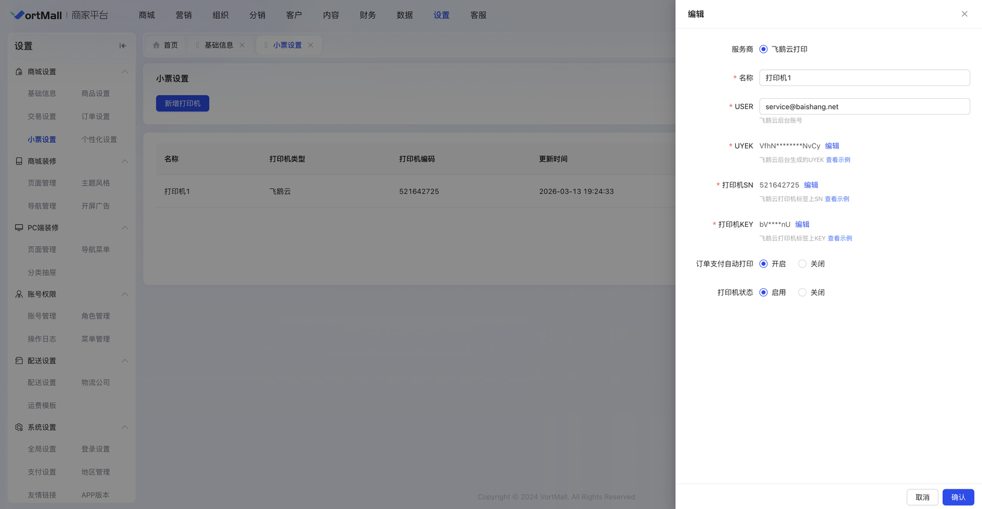Click the USER input field
The height and width of the screenshot is (509, 982).
coord(864,107)
